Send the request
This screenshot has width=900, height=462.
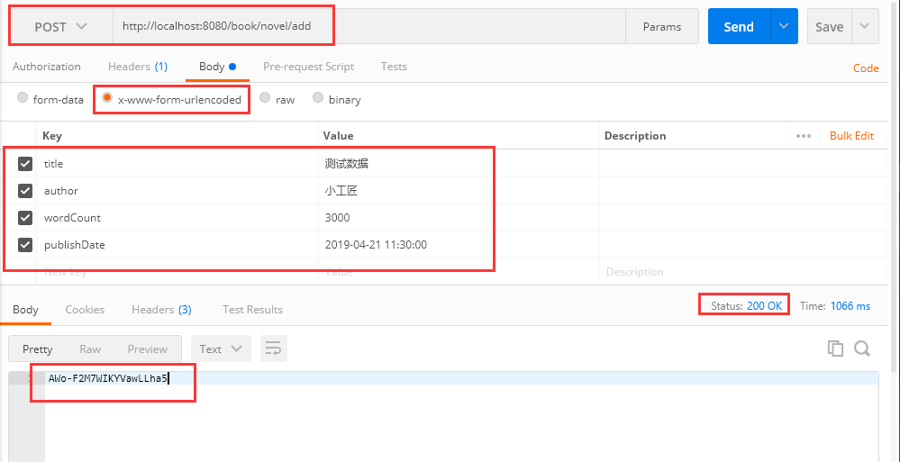point(739,26)
